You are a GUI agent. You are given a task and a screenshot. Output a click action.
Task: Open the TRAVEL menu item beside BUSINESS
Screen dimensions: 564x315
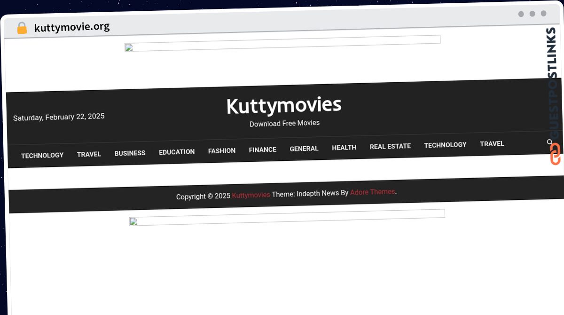coord(89,154)
